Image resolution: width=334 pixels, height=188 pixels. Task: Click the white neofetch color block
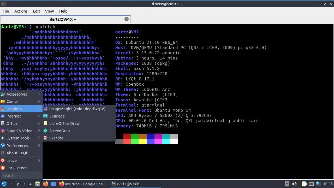pyautogui.click(x=174, y=142)
